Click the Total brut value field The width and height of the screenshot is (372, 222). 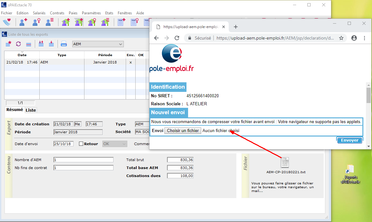[180, 160]
